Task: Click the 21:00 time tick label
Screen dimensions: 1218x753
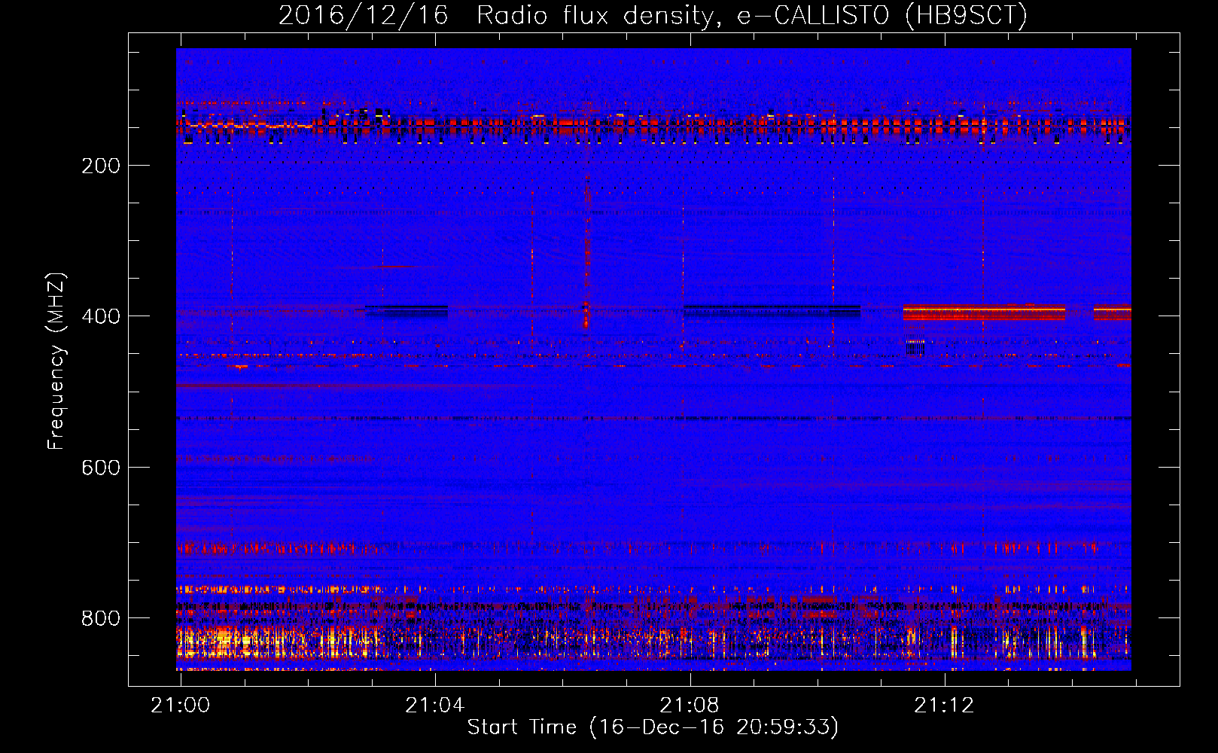Action: click(181, 706)
